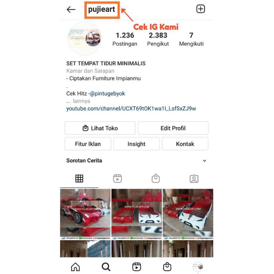
Task: Open the @pintugebyok mention link
Action: [x=107, y=94]
